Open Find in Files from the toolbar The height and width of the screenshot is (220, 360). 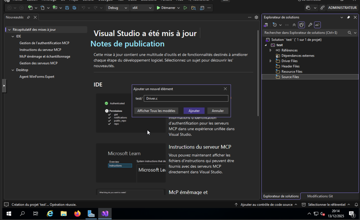coord(194,8)
